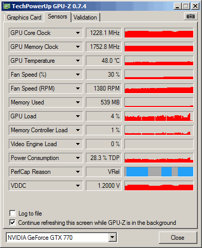This screenshot has height=248, width=202.
Task: Switch to the Graphics Card tab
Action: coord(24,17)
